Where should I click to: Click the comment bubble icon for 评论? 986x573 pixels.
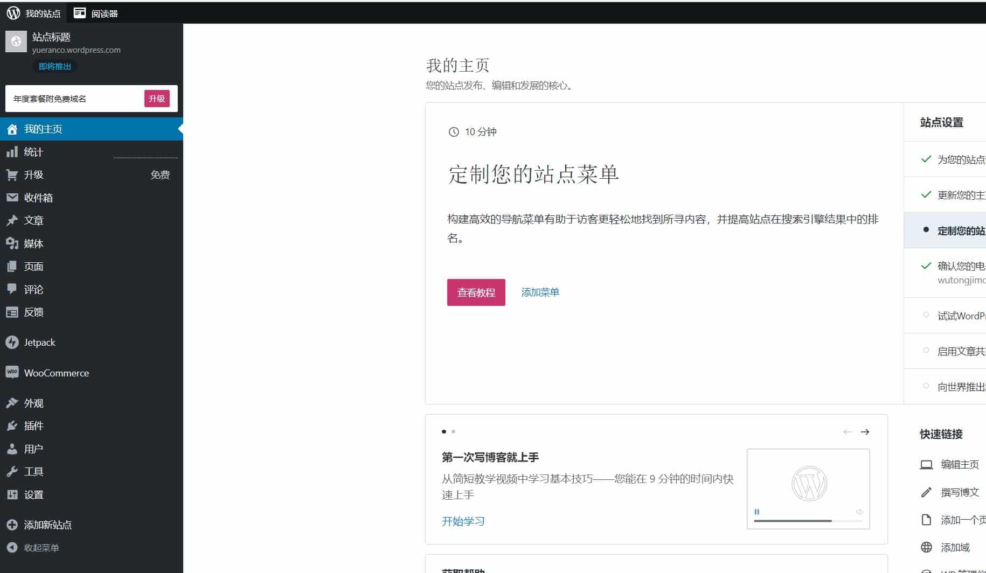point(12,289)
